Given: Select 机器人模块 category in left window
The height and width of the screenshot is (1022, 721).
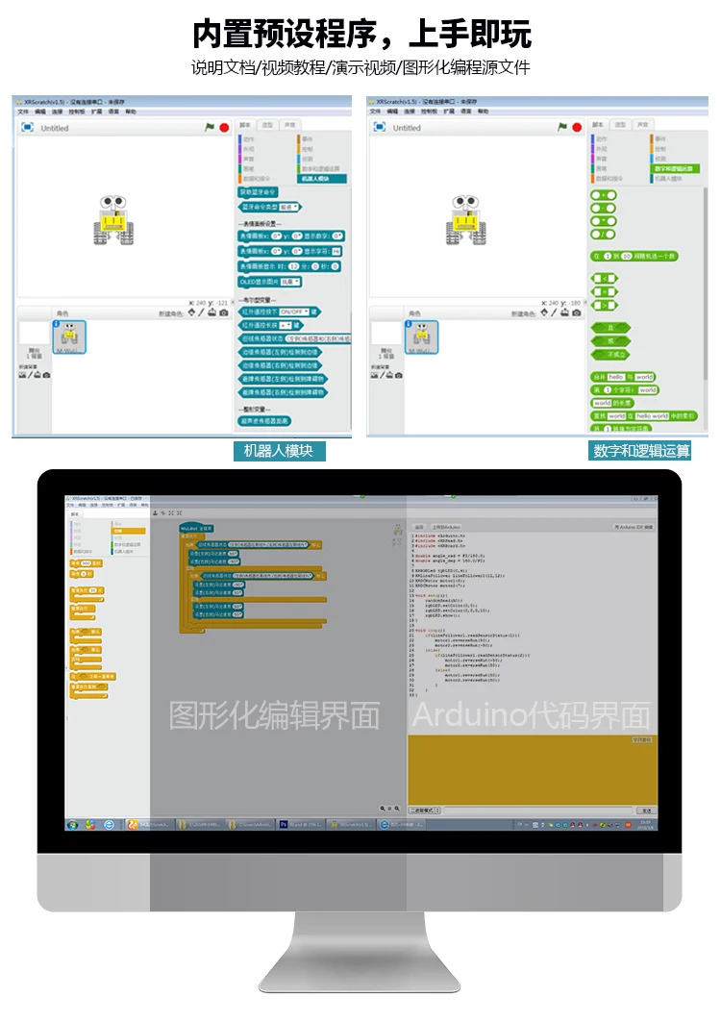Looking at the screenshot, I should click(322, 179).
